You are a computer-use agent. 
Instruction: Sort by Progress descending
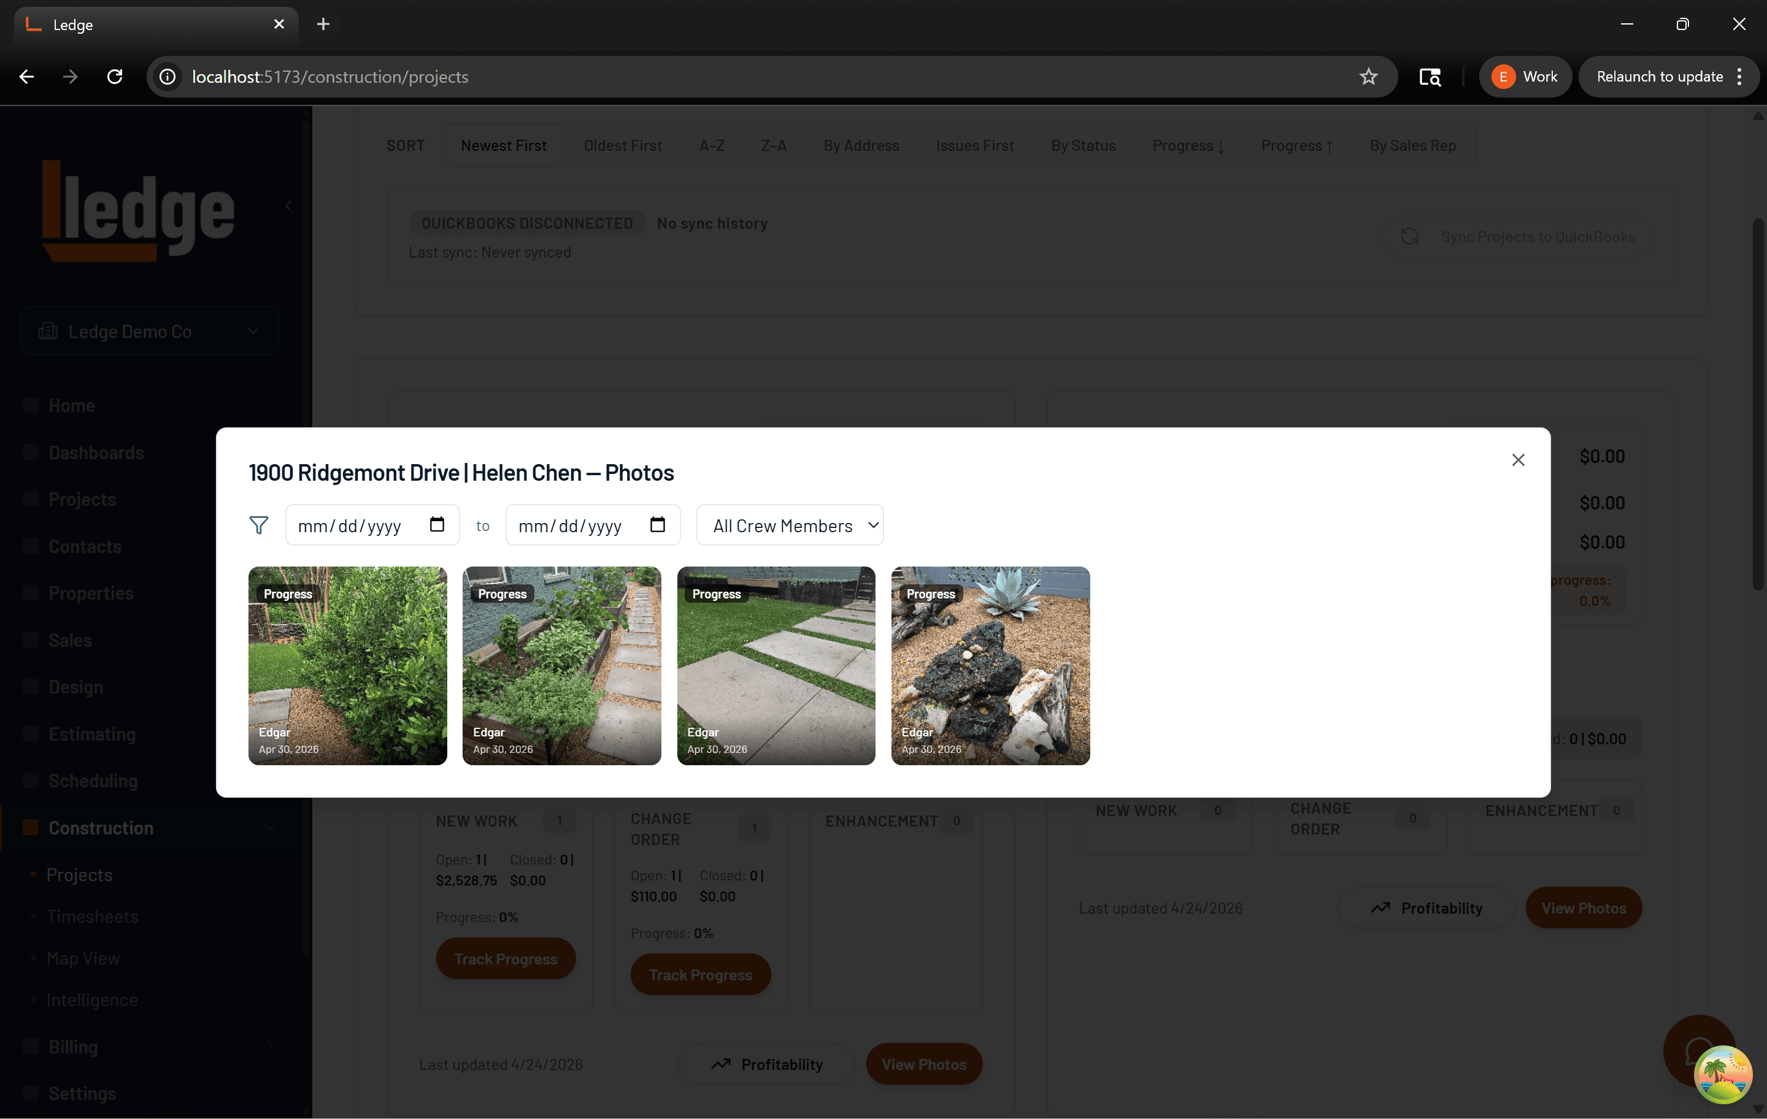[x=1188, y=146]
